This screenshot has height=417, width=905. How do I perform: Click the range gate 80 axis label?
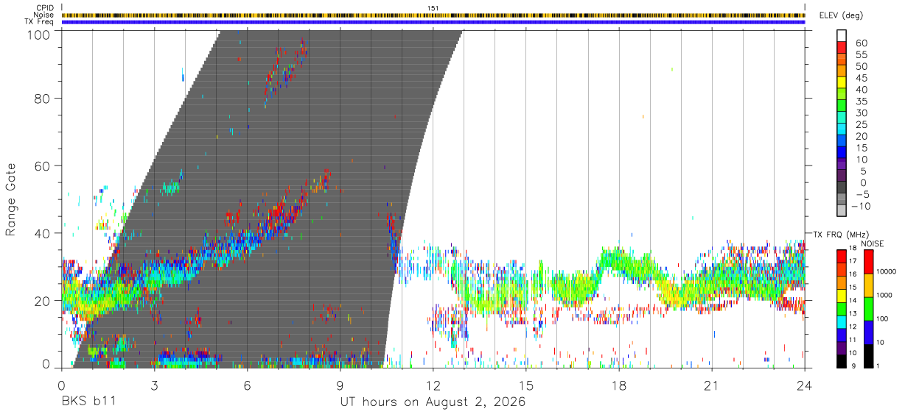(42, 98)
